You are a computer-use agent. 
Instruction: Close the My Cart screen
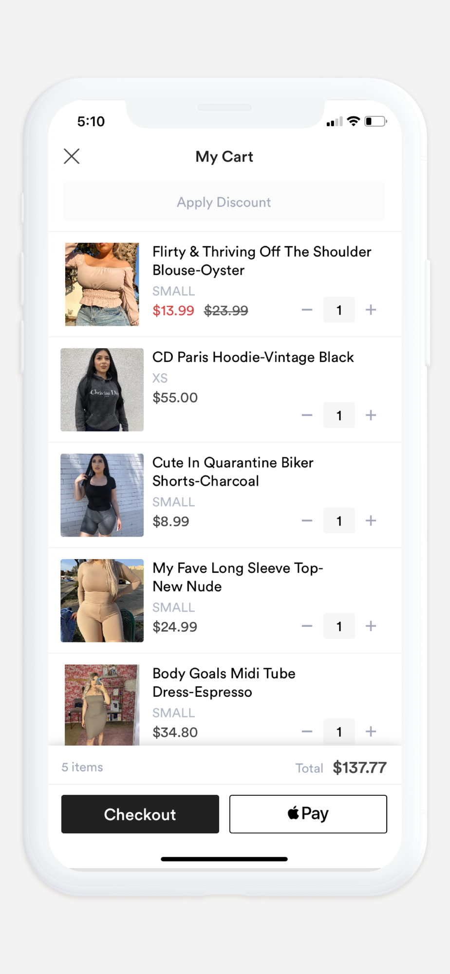point(72,156)
